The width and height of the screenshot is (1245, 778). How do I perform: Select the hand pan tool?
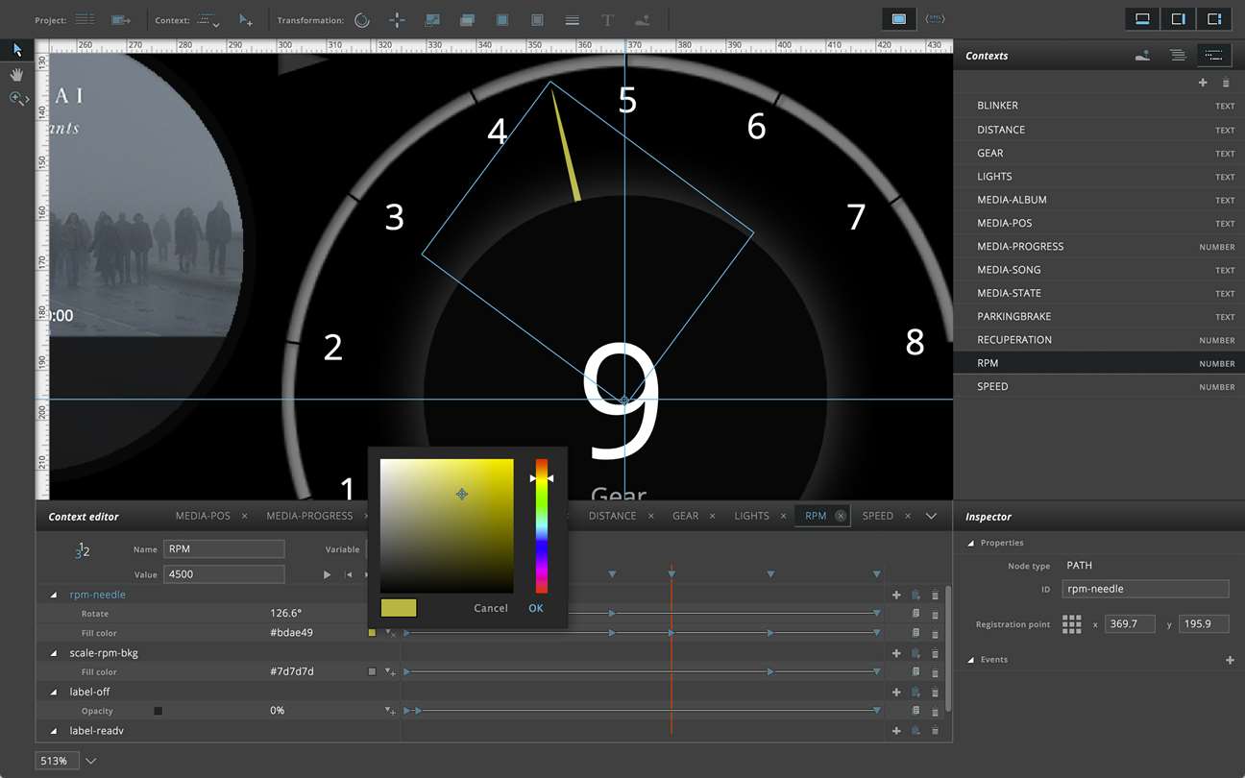pyautogui.click(x=16, y=74)
